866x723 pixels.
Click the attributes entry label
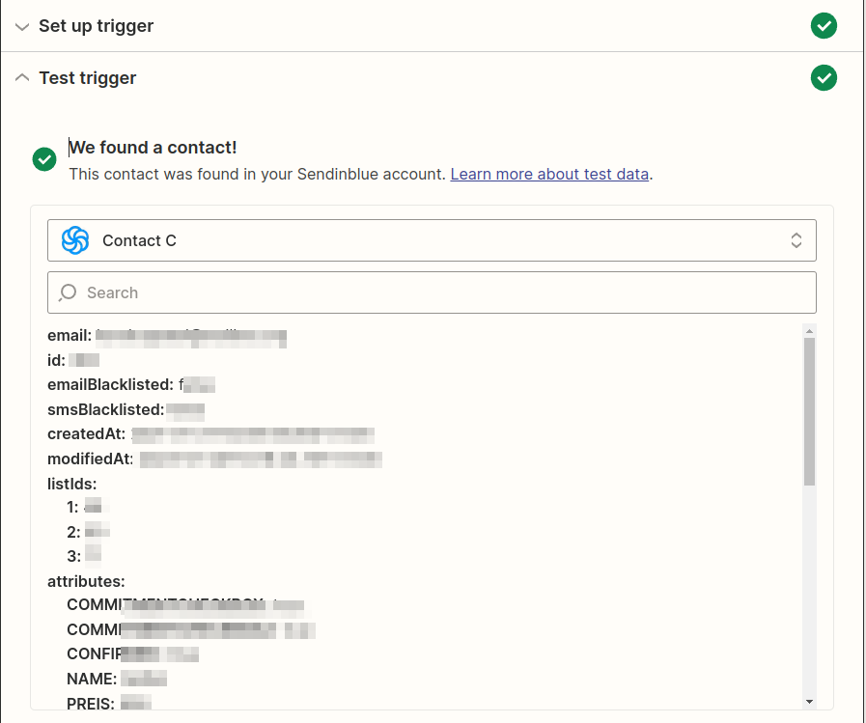tap(86, 581)
